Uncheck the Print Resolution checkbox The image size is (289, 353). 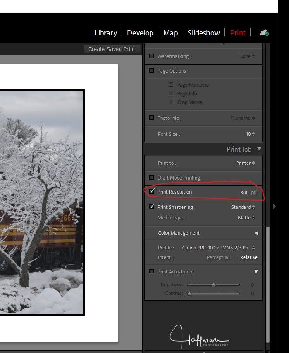pyautogui.click(x=151, y=192)
